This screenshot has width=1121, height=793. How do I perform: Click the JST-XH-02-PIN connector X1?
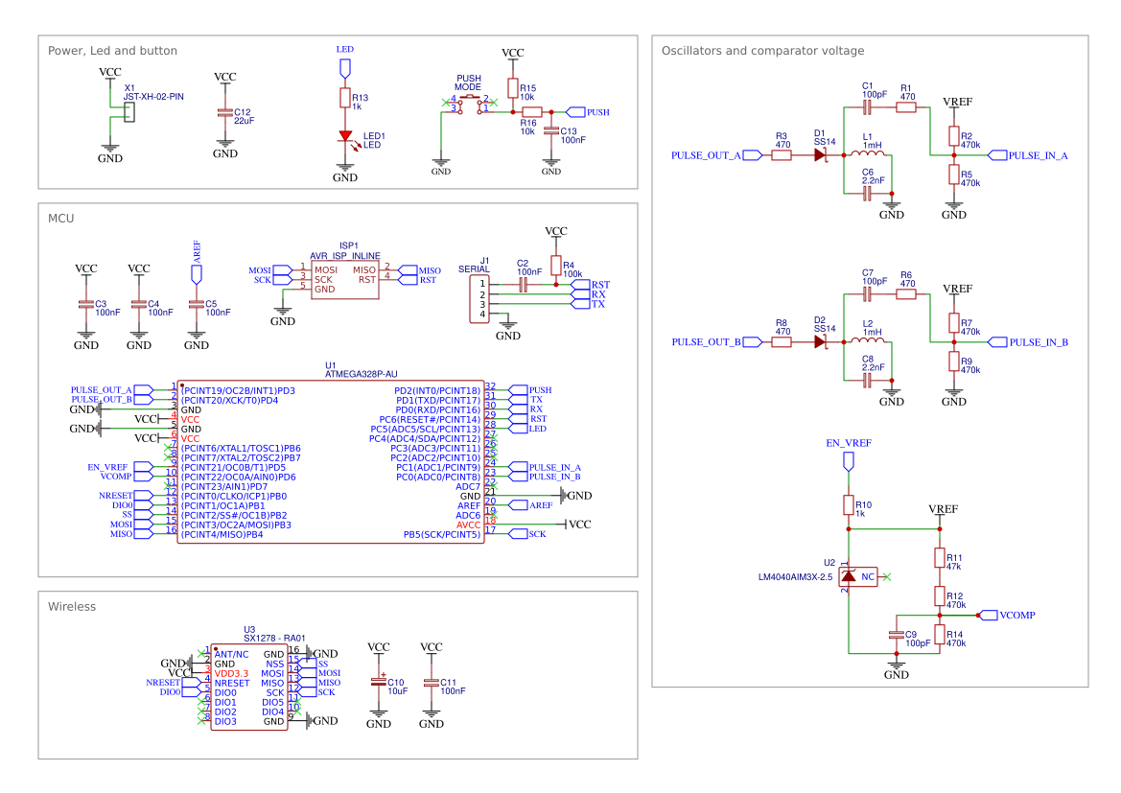[x=129, y=110]
